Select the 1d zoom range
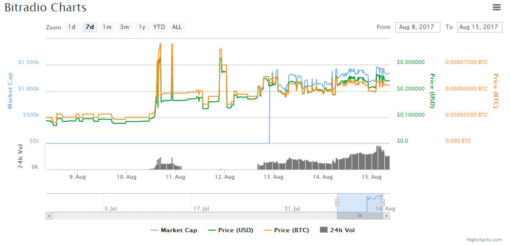 [x=72, y=27]
